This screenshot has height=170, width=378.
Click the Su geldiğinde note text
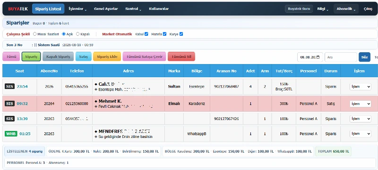(125, 137)
